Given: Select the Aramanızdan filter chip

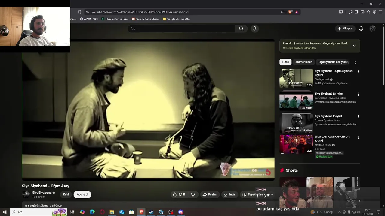Looking at the screenshot, I should point(304,62).
